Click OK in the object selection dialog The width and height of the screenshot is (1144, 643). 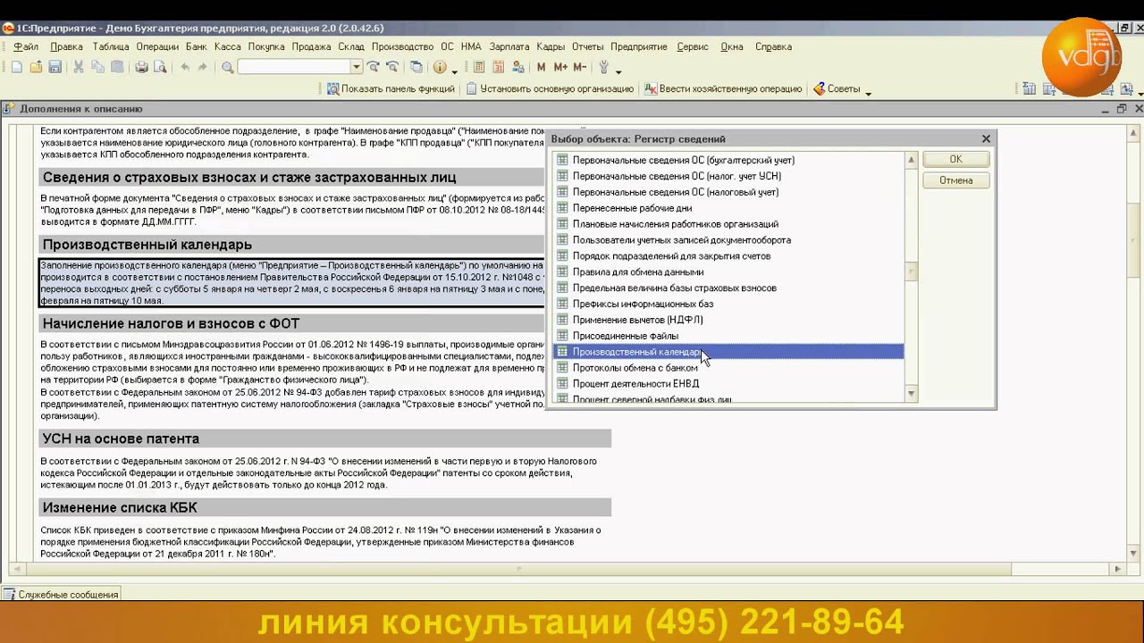pos(955,159)
